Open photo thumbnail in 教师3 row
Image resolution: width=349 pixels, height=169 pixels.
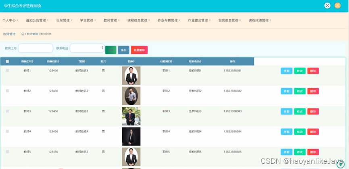(131, 116)
